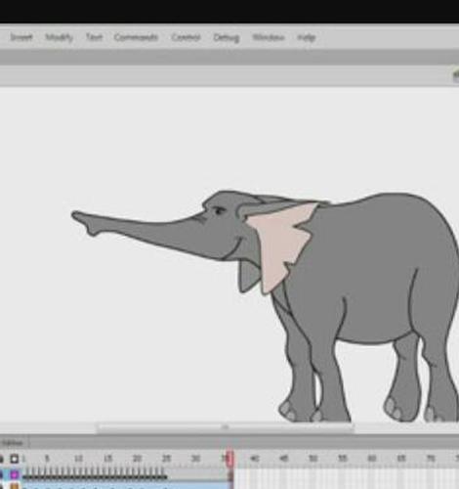Open the Commands menu
Image resolution: width=459 pixels, height=489 pixels.
tap(136, 37)
